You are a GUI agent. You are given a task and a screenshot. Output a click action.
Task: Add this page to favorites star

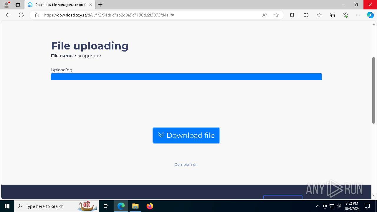point(276,15)
